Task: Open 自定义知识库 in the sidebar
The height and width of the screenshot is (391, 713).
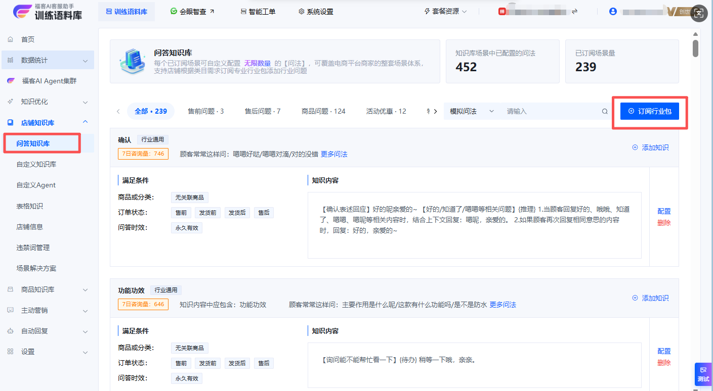Action: click(x=36, y=164)
